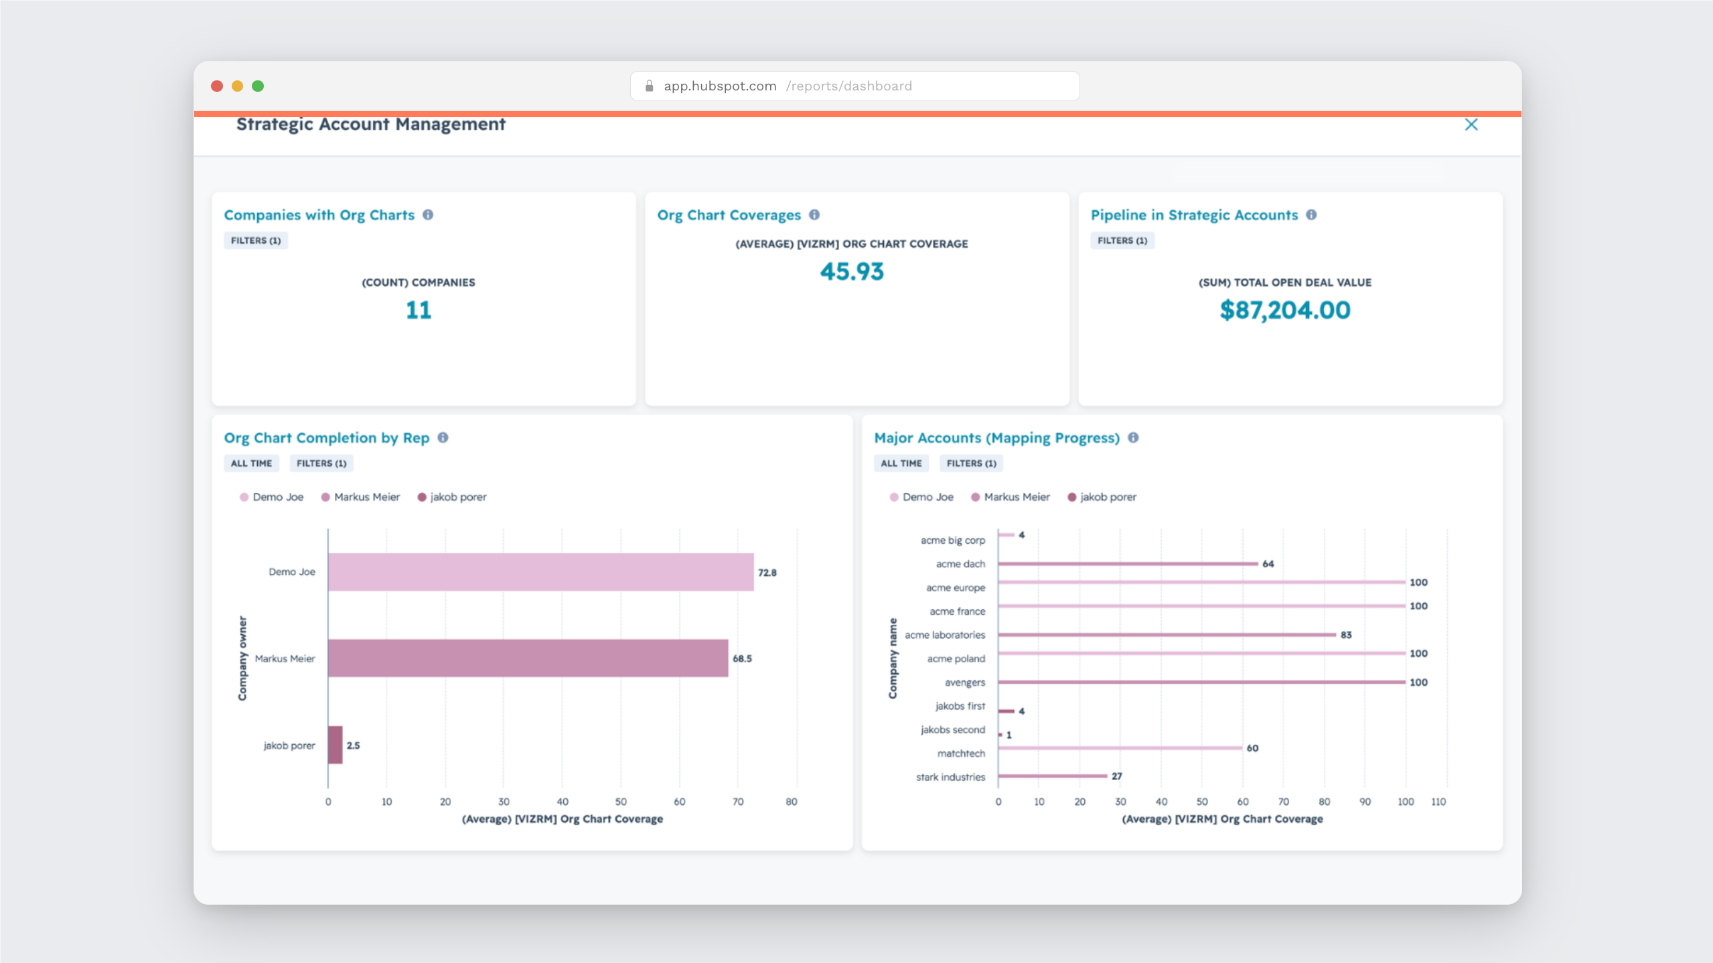Click the Demo Joe 72.8 bar
Screen dimensions: 1713x963
(541, 572)
